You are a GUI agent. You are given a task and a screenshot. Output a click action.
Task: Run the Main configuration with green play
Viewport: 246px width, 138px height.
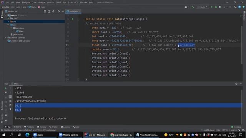tap(212, 7)
